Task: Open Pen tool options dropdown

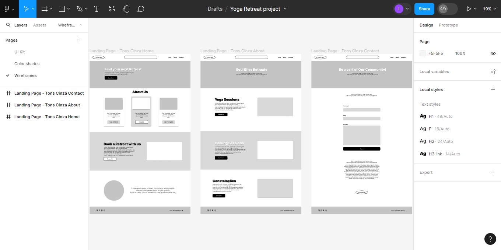Action: pos(86,9)
